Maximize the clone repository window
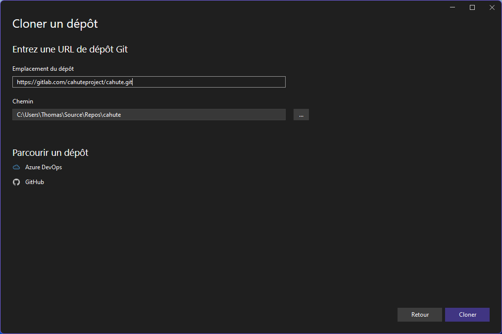Viewport: 502px width, 334px height. 472,7
